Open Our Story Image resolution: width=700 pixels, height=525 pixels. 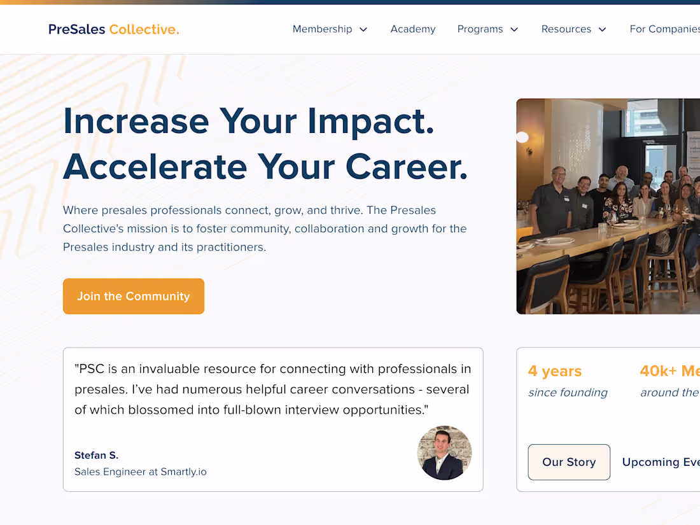tap(569, 462)
